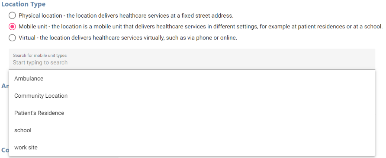The image size is (386, 158).
Task: Focus the 'Start typing to search' placeholder
Action: click(40, 62)
